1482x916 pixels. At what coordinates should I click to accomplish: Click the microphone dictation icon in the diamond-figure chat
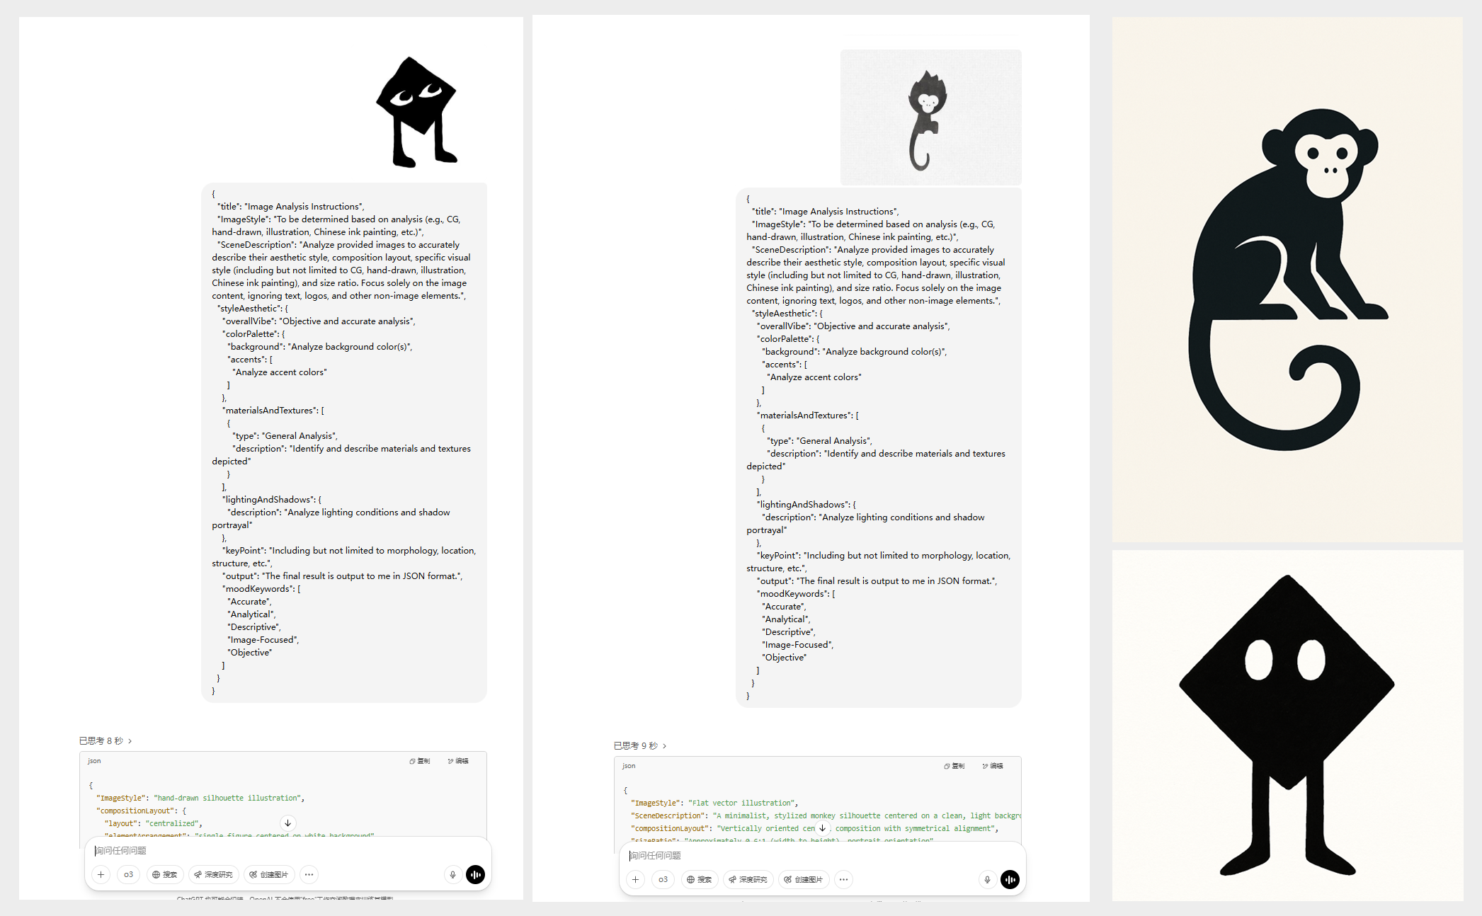click(x=453, y=875)
